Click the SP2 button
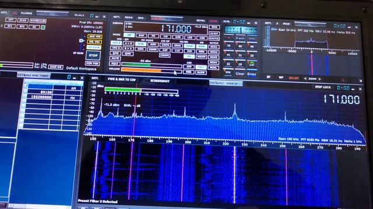 [22, 27]
